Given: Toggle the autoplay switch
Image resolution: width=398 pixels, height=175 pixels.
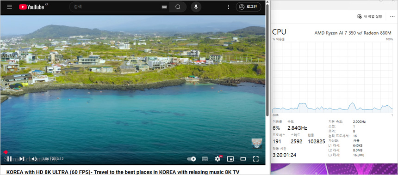Looking at the screenshot, I should 192,159.
